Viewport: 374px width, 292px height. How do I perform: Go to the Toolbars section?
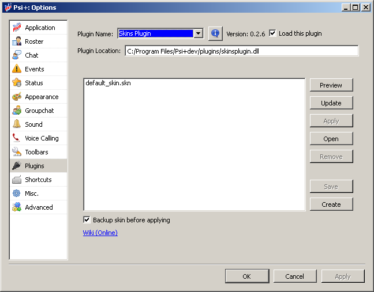coord(36,152)
